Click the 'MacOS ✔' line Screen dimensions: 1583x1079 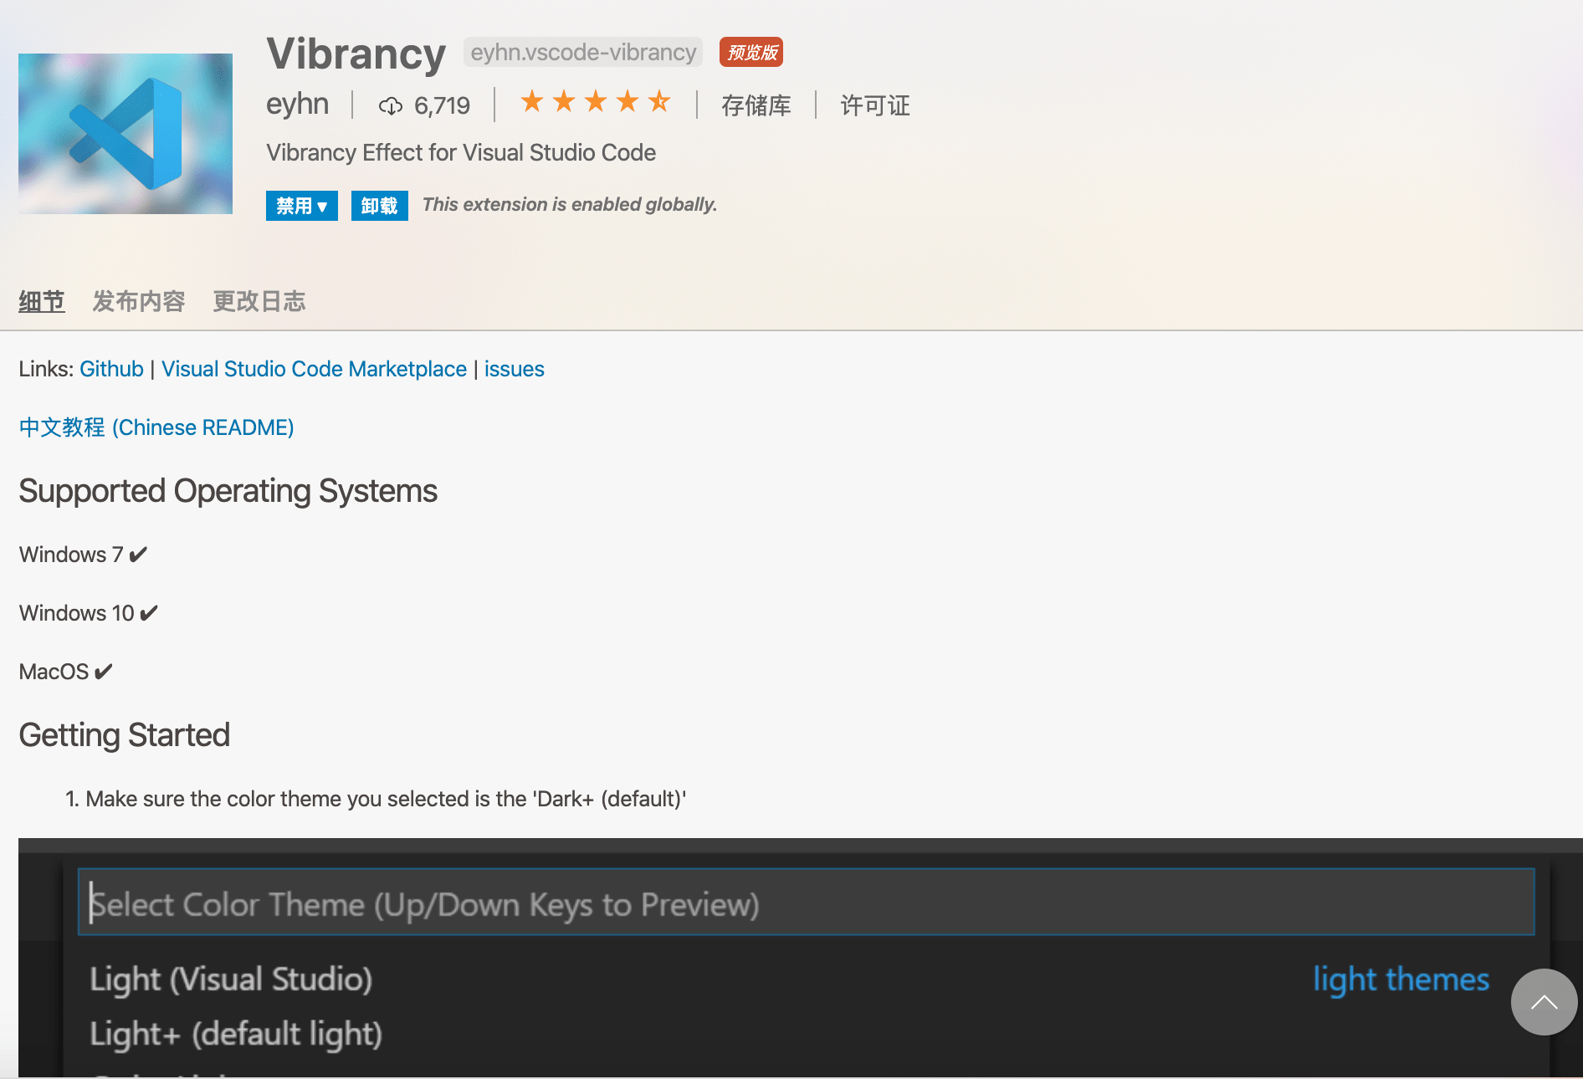coord(65,672)
